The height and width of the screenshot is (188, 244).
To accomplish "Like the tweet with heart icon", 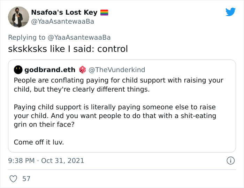I will click(13, 179).
